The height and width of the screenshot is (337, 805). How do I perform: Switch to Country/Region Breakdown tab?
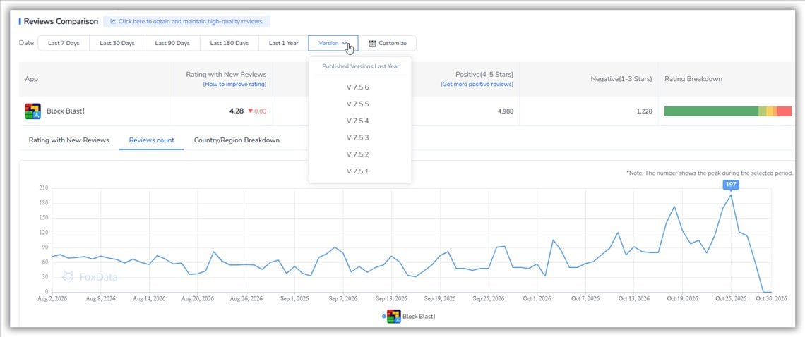click(x=237, y=140)
